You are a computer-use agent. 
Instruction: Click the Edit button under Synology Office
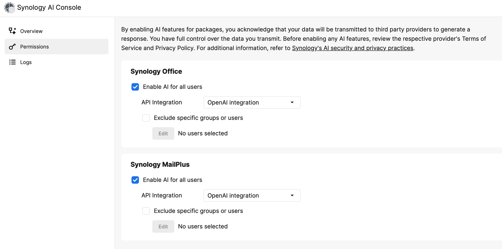163,134
